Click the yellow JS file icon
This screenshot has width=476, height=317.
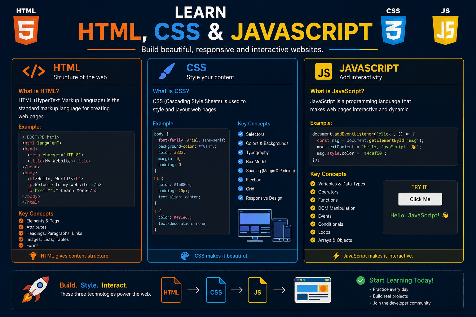tap(258, 290)
